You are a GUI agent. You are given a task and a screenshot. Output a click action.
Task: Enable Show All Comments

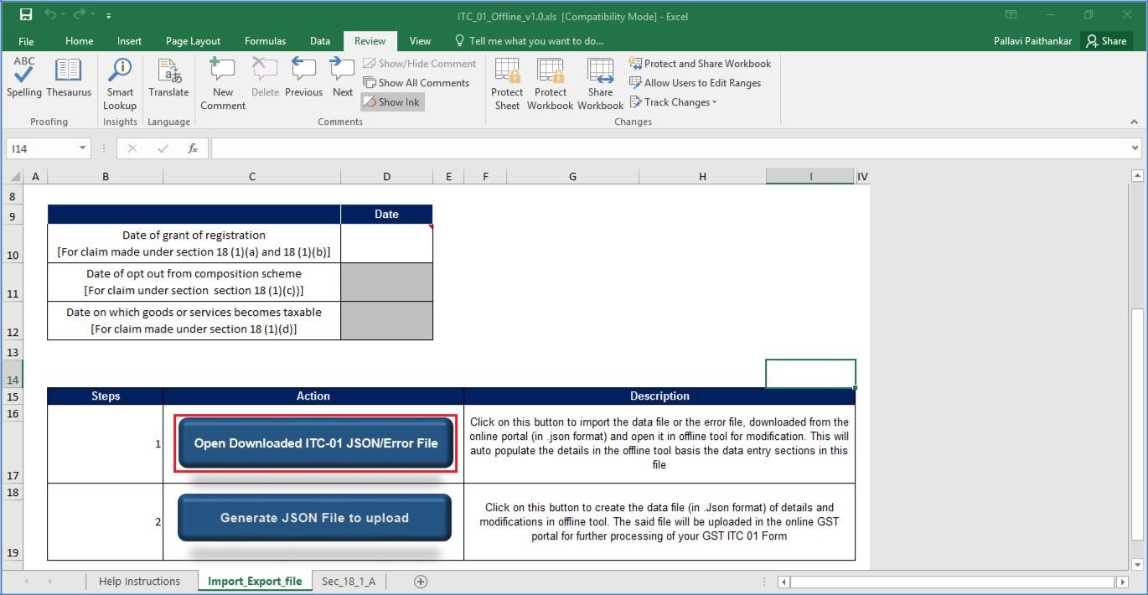point(417,82)
